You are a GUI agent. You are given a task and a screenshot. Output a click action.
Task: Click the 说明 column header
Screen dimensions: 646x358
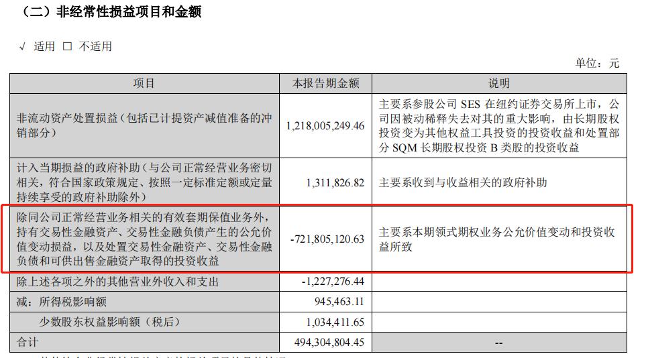coord(499,84)
